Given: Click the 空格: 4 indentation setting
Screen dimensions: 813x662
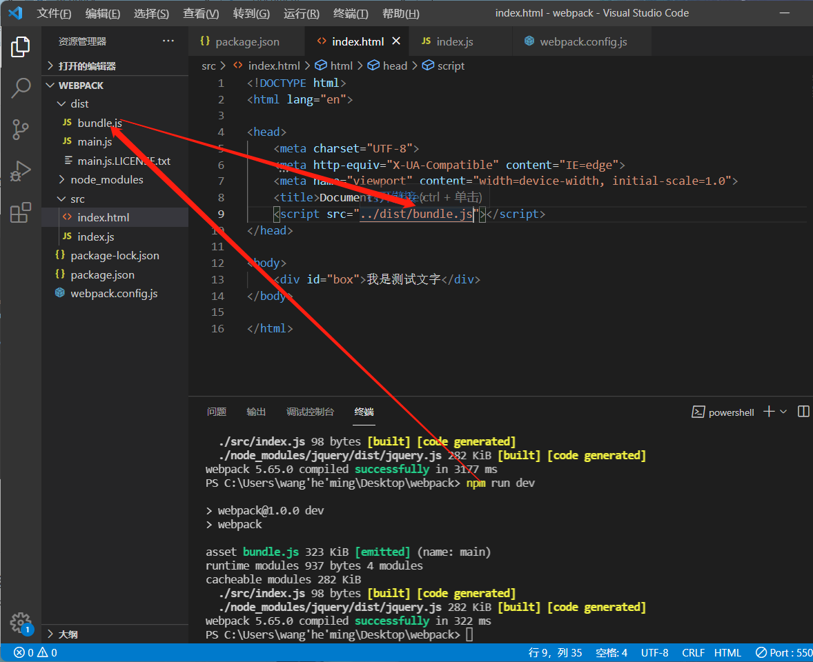Looking at the screenshot, I should 611,652.
